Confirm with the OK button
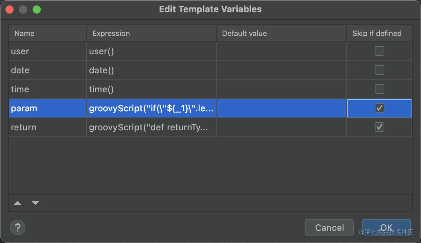 click(386, 227)
